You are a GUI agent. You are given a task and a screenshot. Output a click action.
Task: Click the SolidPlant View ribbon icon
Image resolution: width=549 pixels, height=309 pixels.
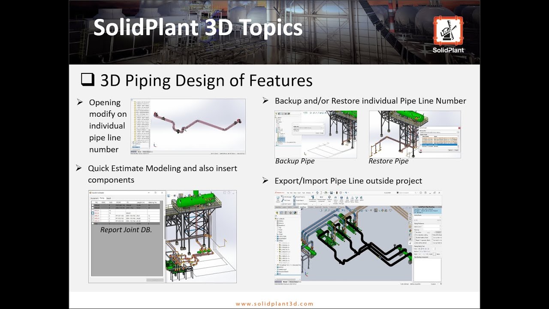pyautogui.click(x=329, y=199)
